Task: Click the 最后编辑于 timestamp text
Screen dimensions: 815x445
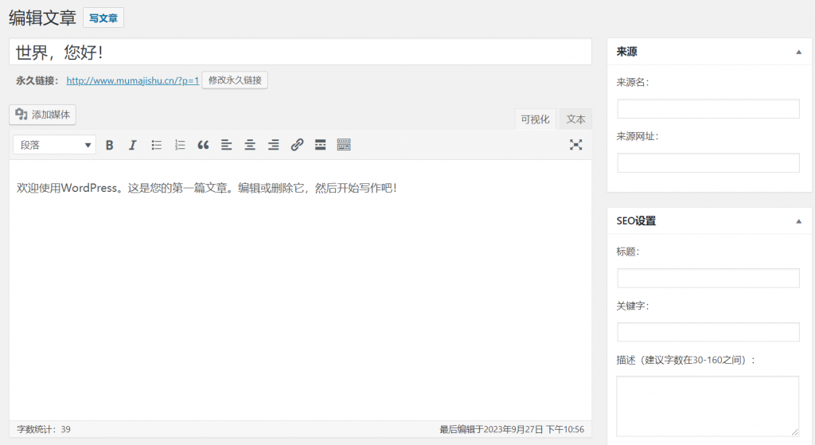Action: click(x=512, y=429)
